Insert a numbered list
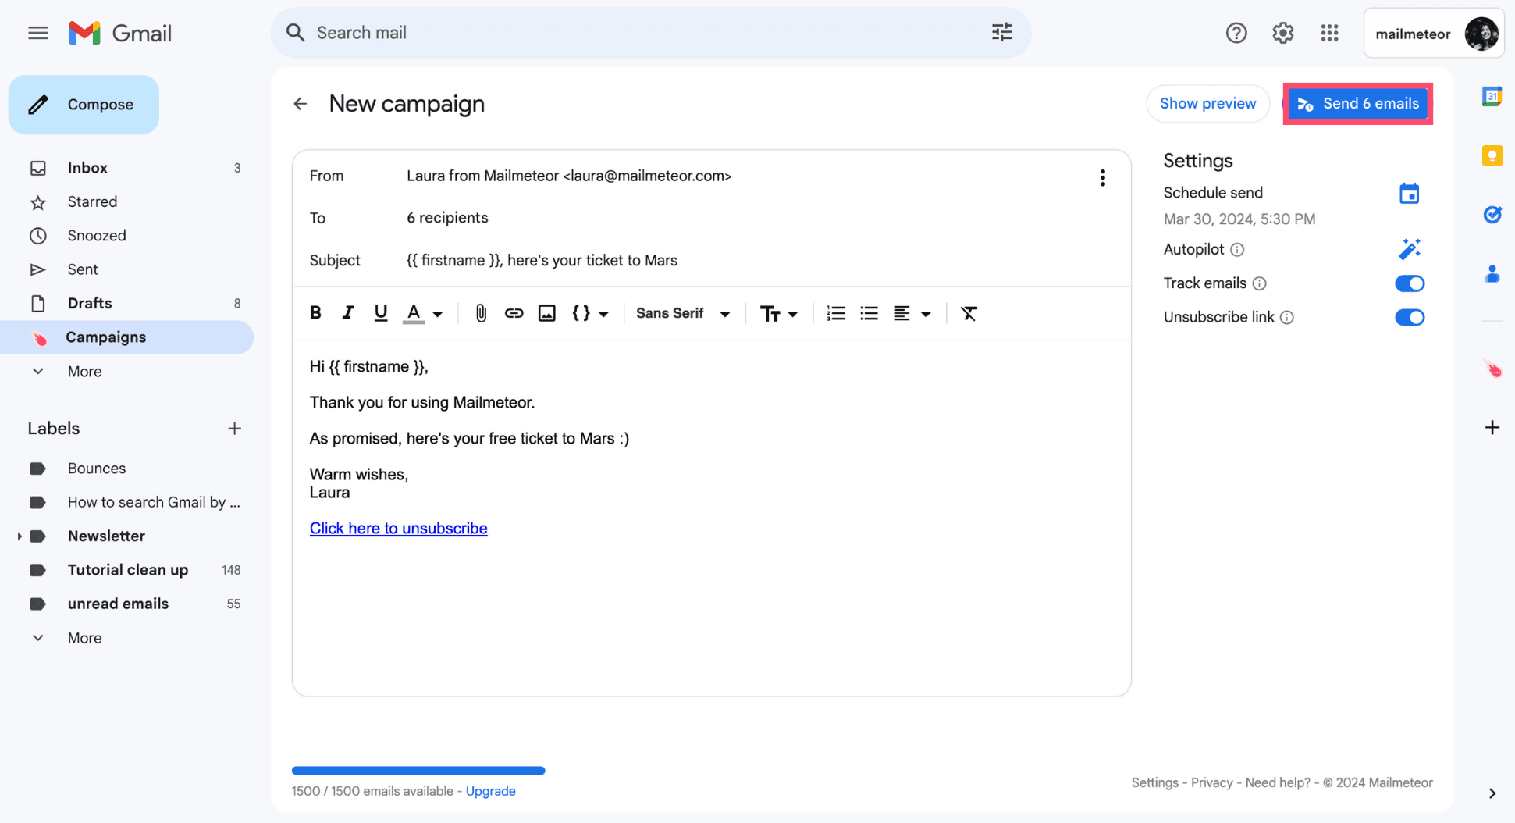Viewport: 1515px width, 823px height. [x=836, y=313]
